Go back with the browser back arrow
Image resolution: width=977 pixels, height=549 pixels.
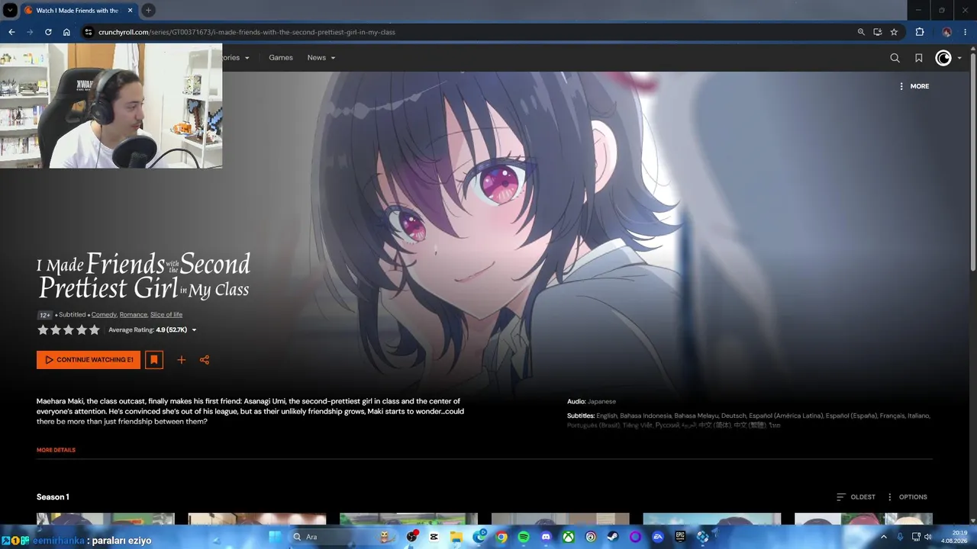pos(11,32)
